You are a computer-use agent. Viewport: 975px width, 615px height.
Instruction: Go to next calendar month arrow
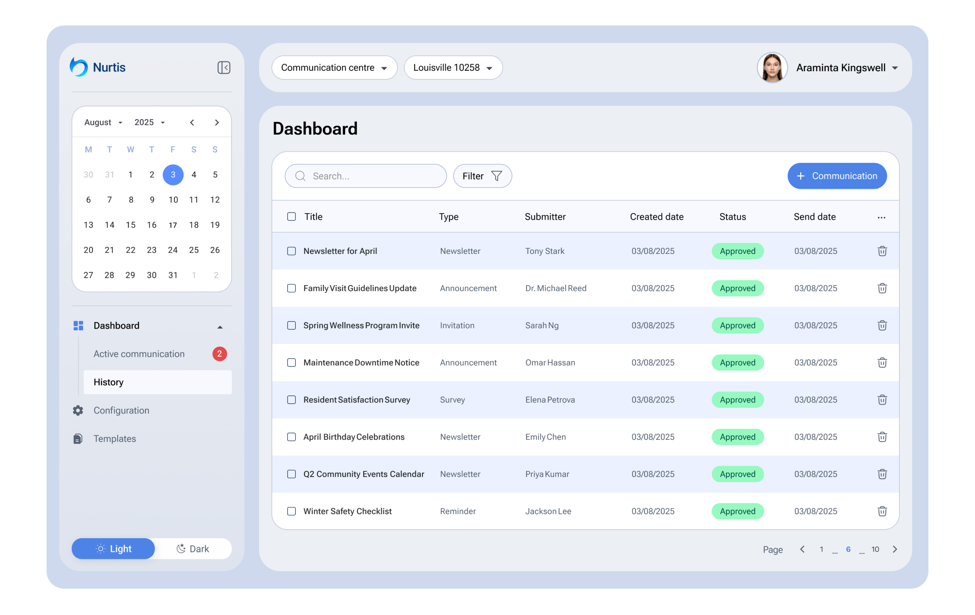217,123
